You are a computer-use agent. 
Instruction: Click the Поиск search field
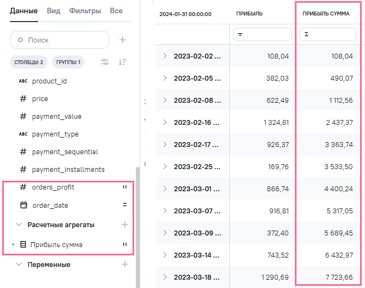pos(60,40)
